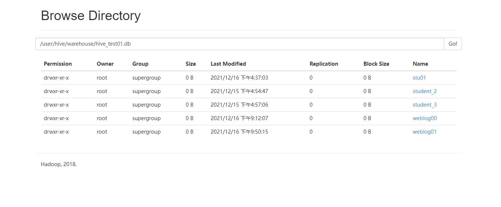Click supergroup in the student_3 row
The width and height of the screenshot is (501, 207).
(146, 105)
